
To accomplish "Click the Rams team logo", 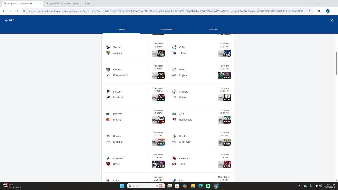I will (x=174, y=69).
